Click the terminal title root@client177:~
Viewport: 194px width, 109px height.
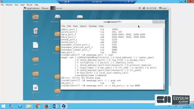[x=112, y=22]
